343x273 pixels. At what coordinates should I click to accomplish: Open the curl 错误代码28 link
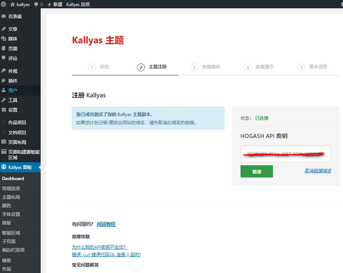click(106, 254)
